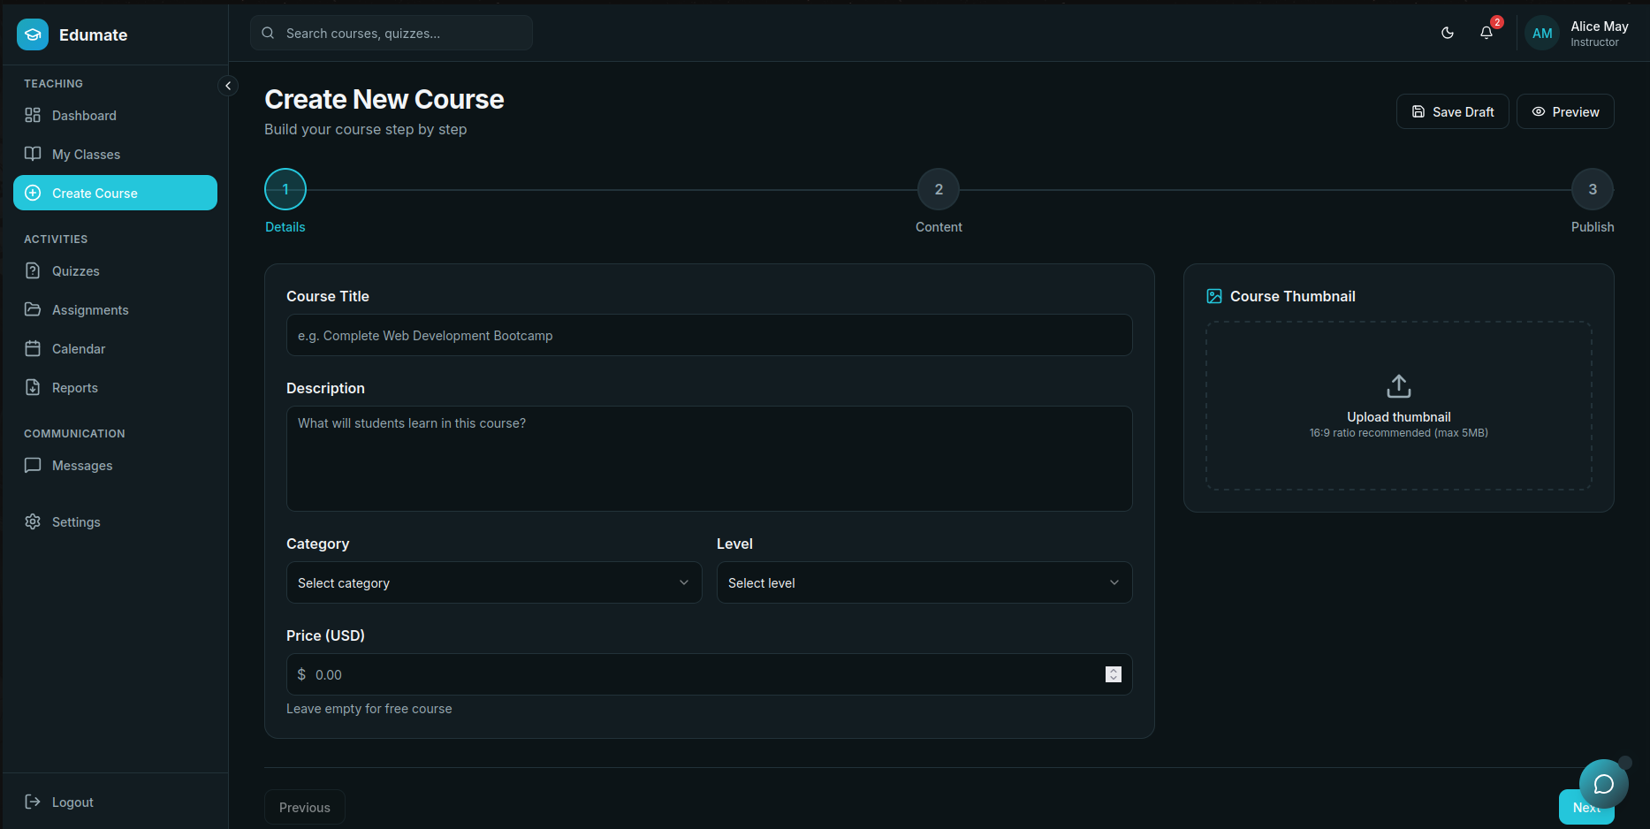Click the floppy disk icon on Save Draft
The width and height of the screenshot is (1650, 829).
[x=1418, y=111]
